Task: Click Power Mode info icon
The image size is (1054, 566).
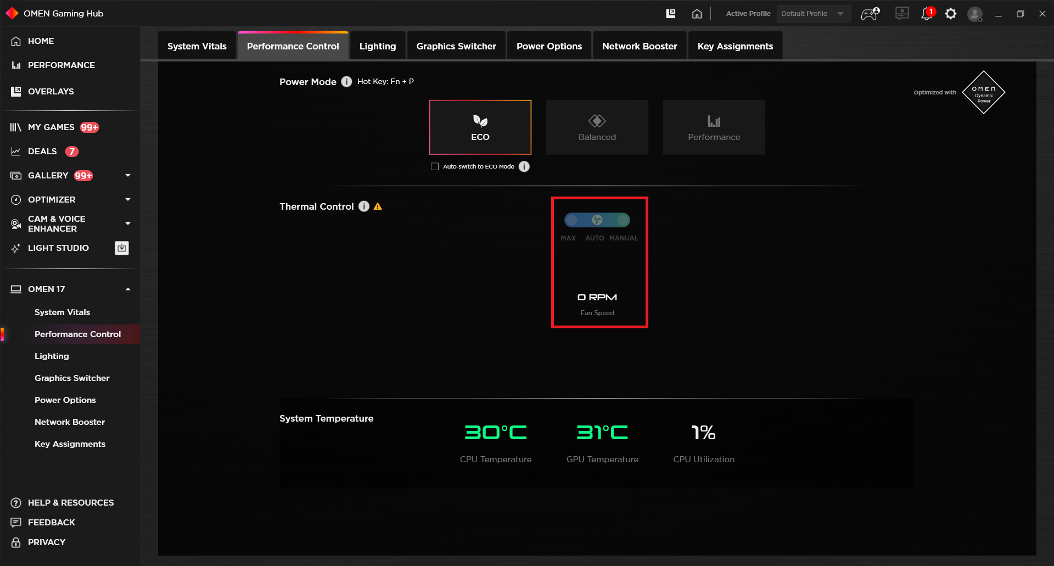Action: [x=346, y=82]
